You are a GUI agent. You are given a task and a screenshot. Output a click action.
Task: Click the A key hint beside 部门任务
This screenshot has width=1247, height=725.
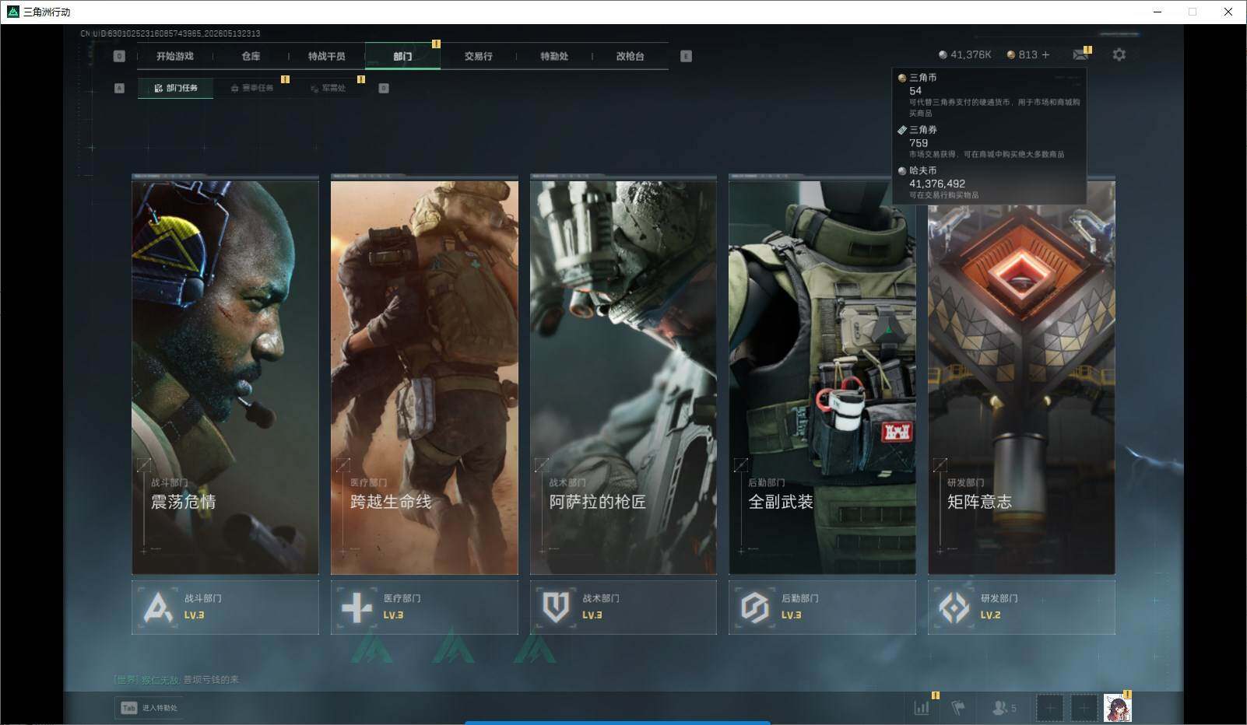[119, 88]
